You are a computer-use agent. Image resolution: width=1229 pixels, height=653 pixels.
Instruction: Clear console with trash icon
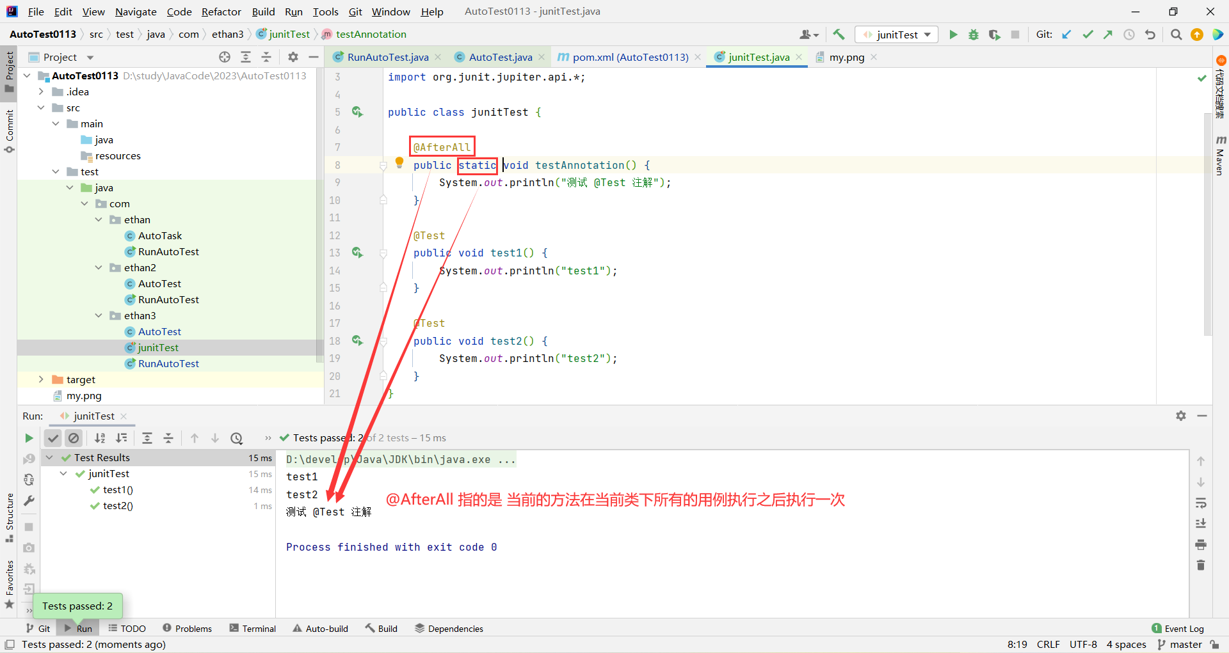coord(1201,565)
